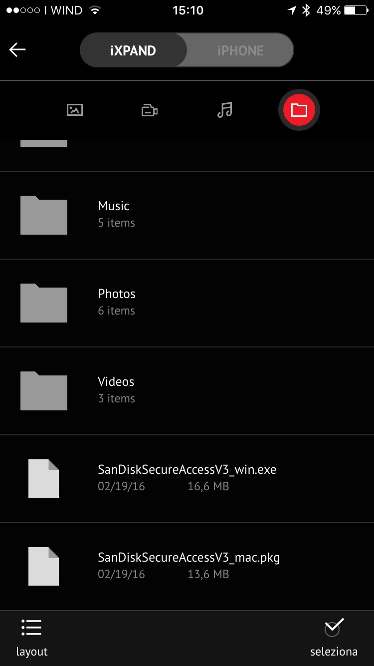Show the music note filter icon

click(225, 110)
